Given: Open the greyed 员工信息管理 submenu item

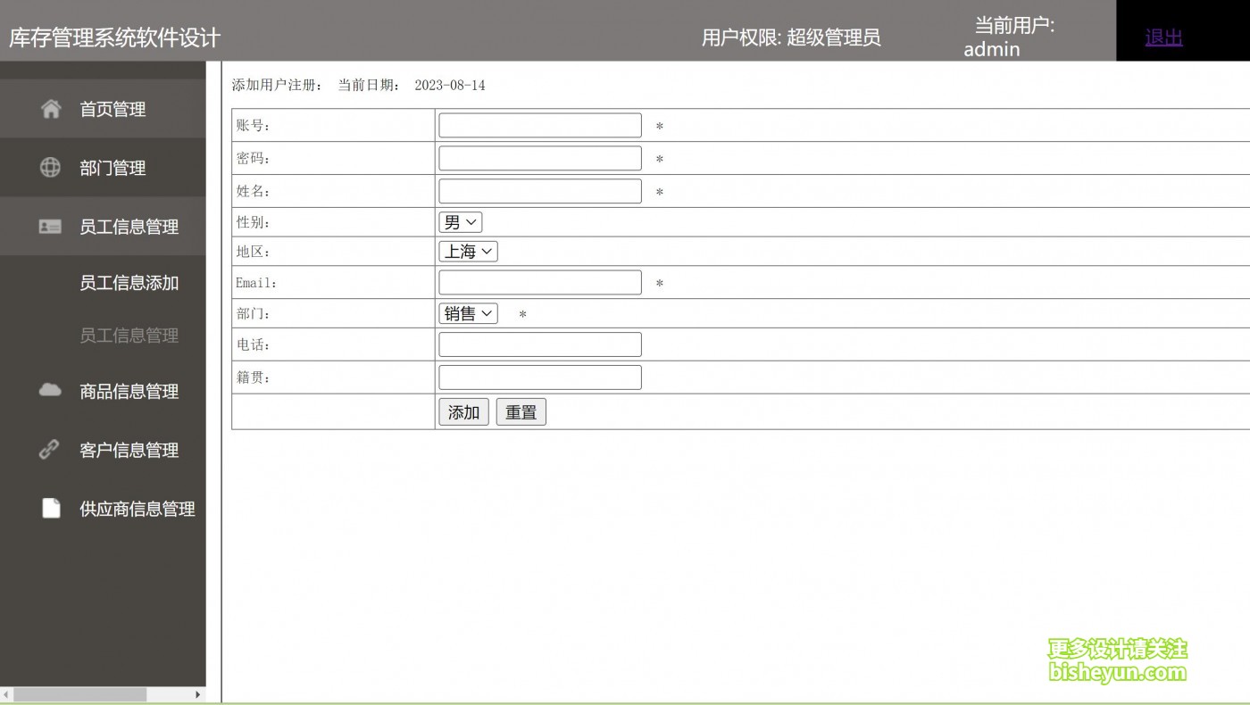Looking at the screenshot, I should coord(129,336).
